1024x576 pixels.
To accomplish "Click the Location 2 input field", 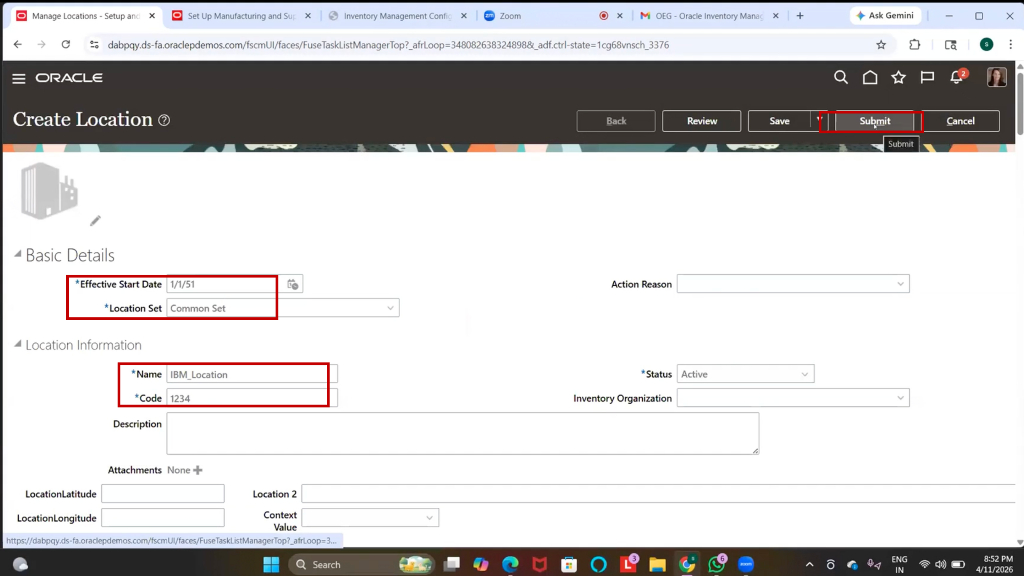I will pyautogui.click(x=658, y=494).
